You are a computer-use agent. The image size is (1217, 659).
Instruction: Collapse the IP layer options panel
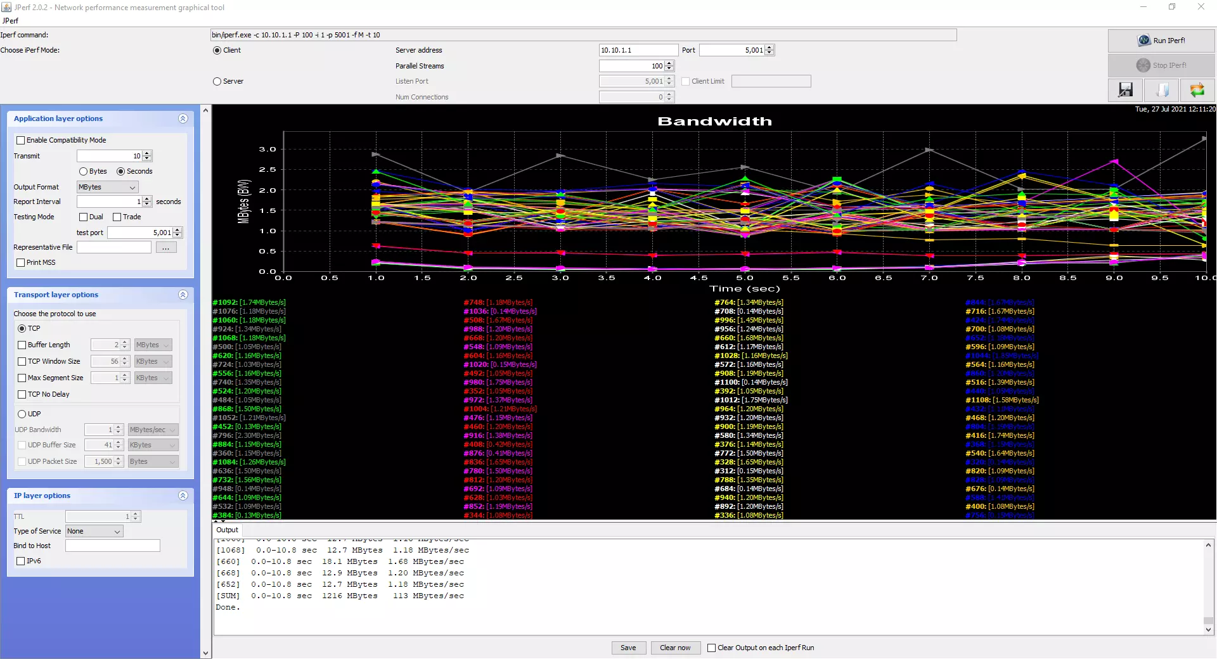pos(183,496)
